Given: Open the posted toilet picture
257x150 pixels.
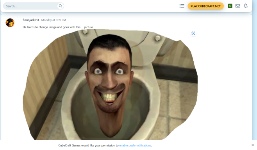Looking at the screenshot, I should 110,84.
